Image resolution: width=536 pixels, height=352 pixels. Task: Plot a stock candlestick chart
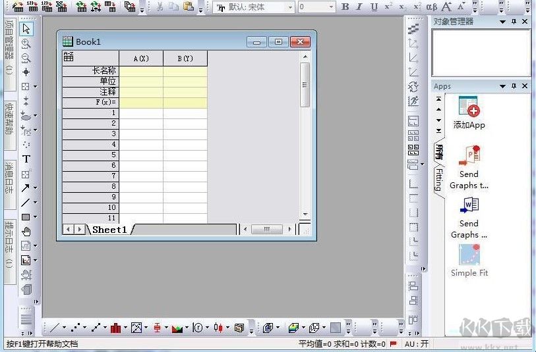218,328
